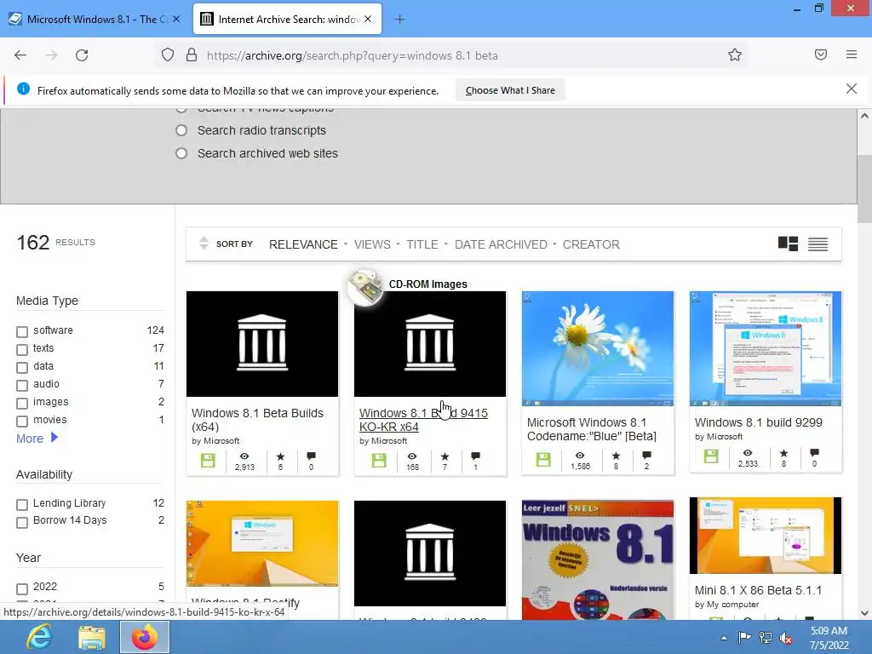The height and width of the screenshot is (654, 872).
Task: Open the tracking protection shield icon
Action: click(168, 55)
